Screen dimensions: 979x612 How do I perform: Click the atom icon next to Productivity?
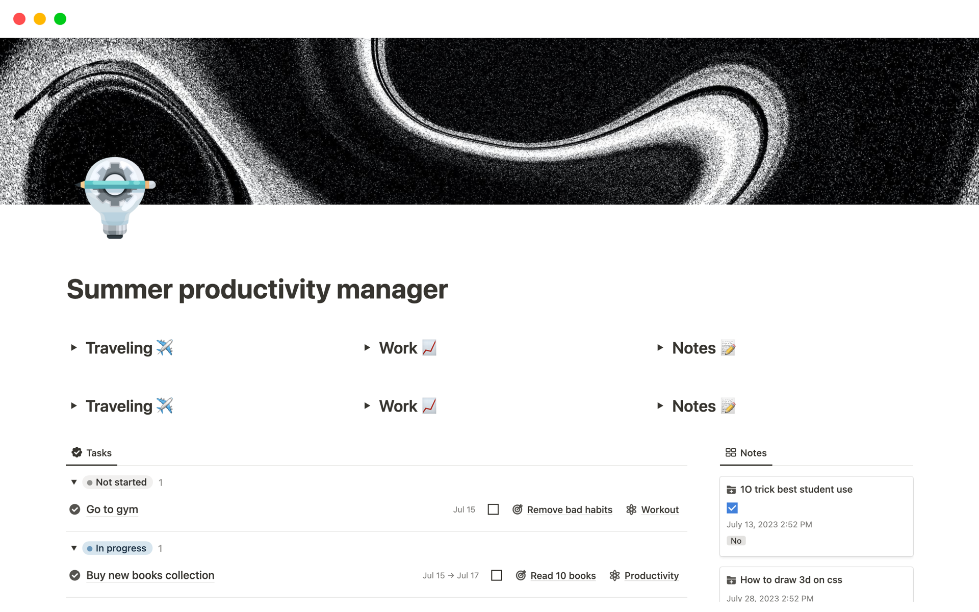614,575
